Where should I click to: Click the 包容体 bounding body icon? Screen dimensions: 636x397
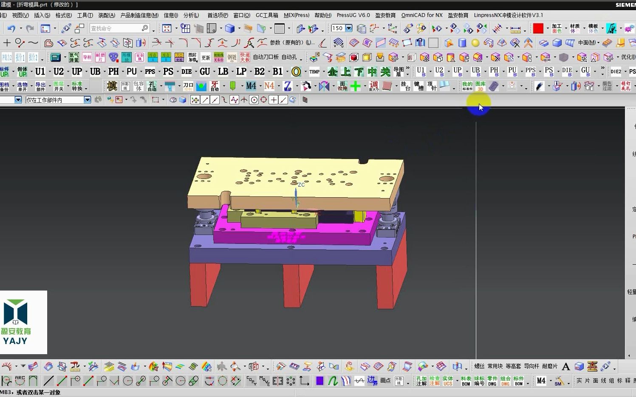[139, 86]
